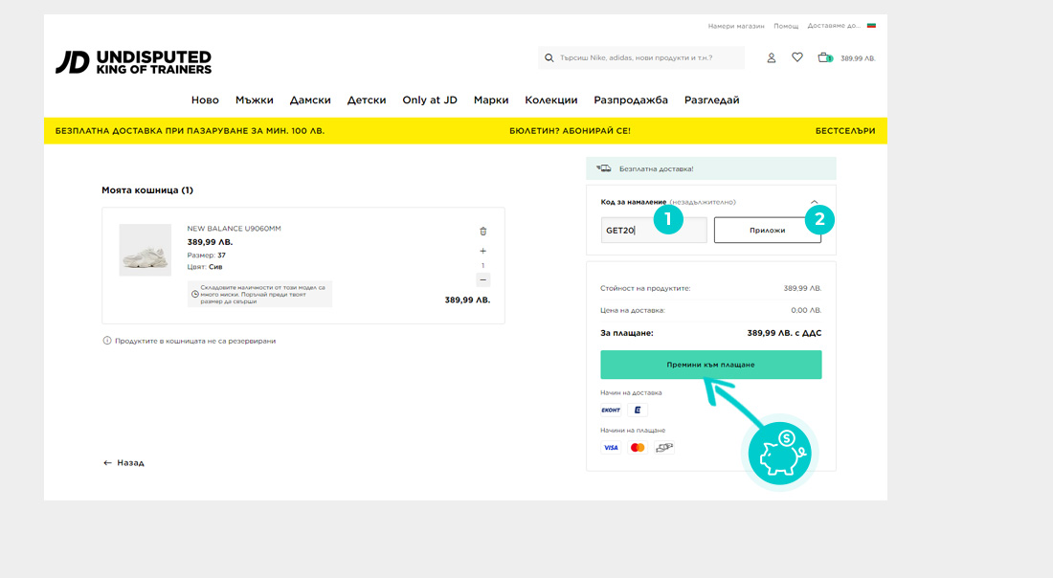This screenshot has width=1053, height=578.
Task: Click the 0,00 ЛВ. delivery price value
Action: tap(806, 310)
